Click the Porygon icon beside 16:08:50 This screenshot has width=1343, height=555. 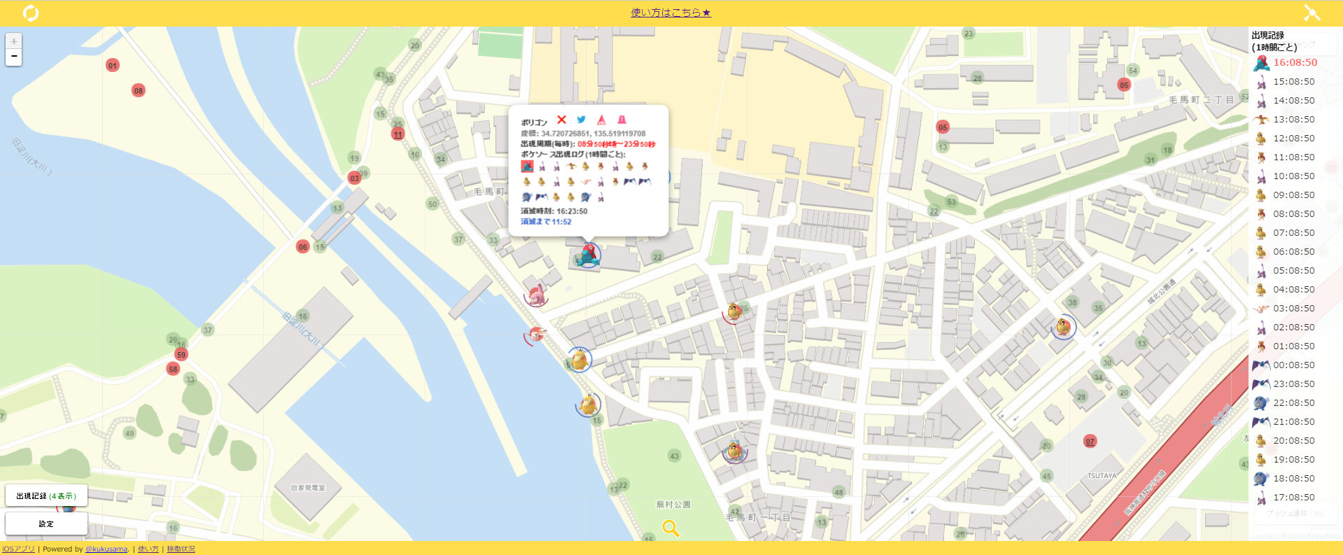pos(1261,62)
